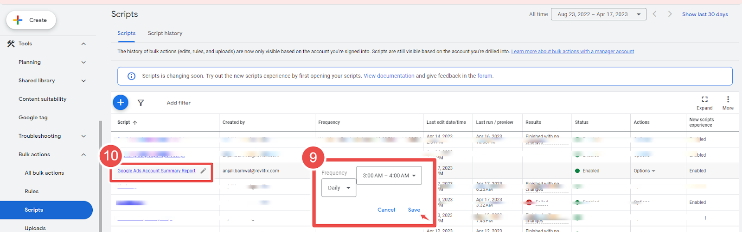This screenshot has height=232, width=742.
Task: Click the Actions column header
Action: pyautogui.click(x=642, y=122)
